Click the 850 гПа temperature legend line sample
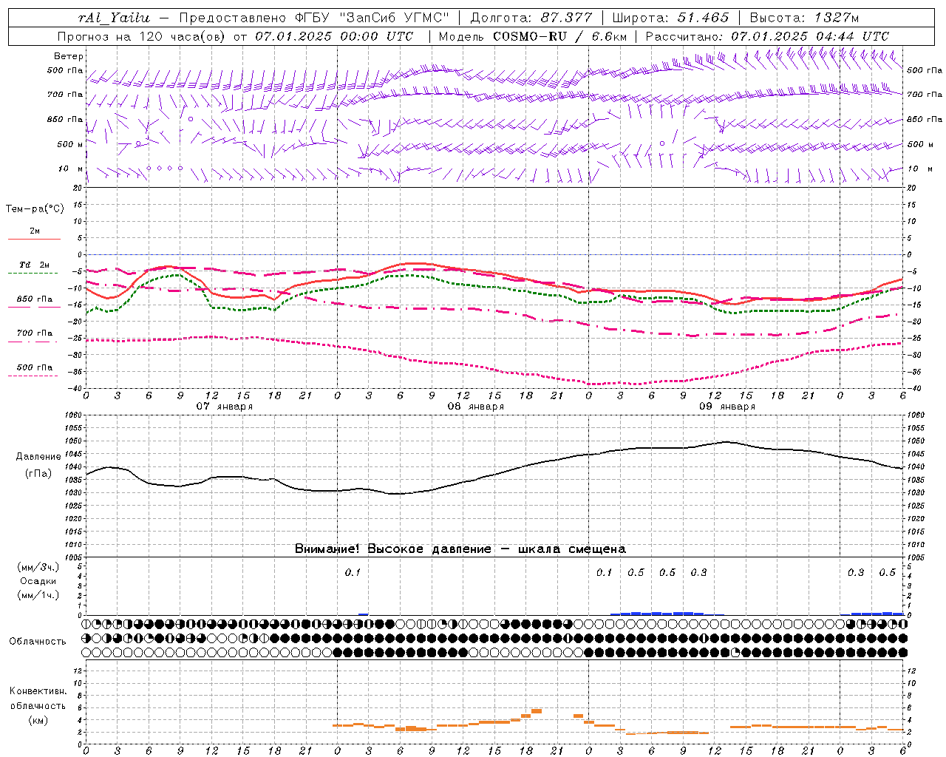946x757 pixels. point(34,307)
